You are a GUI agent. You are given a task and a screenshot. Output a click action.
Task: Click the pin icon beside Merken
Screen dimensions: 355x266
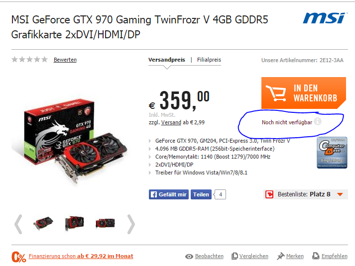pos(280,256)
